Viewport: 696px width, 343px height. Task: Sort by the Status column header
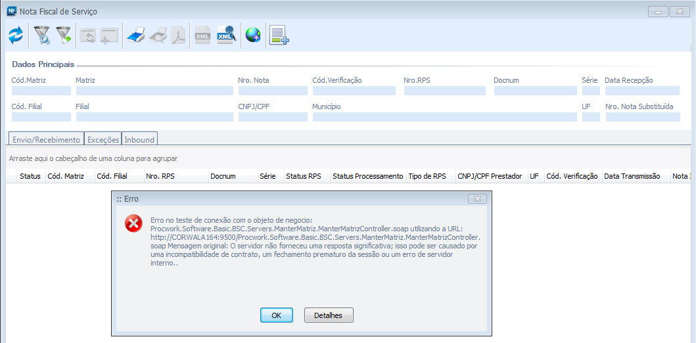coord(31,176)
